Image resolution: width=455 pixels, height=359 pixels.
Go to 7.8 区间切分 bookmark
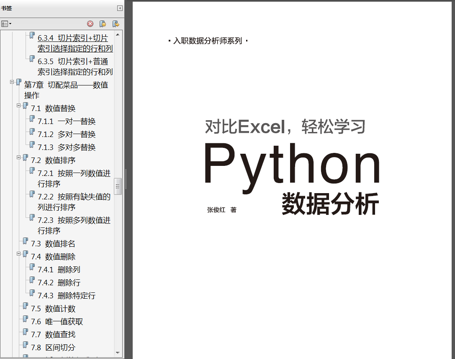[53, 348]
